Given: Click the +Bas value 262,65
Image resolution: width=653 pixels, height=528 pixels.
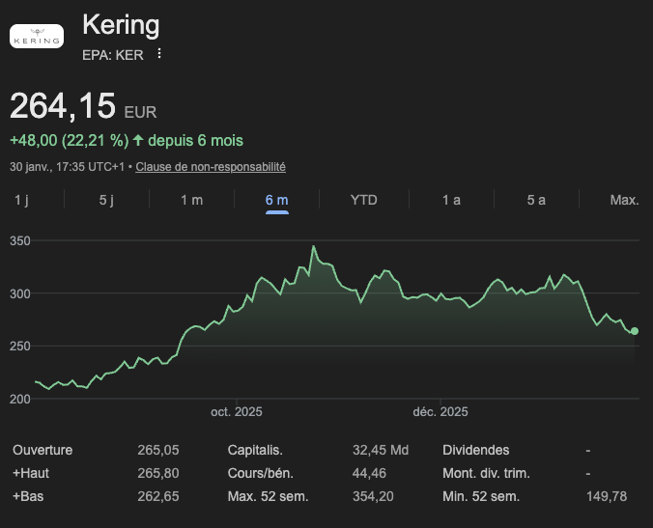Looking at the screenshot, I should (158, 496).
